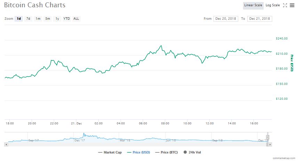Click the Sep '17 navigator label
The image size is (305, 167).
[x=34, y=140]
